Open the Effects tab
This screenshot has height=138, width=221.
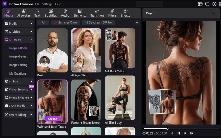coord(125,13)
